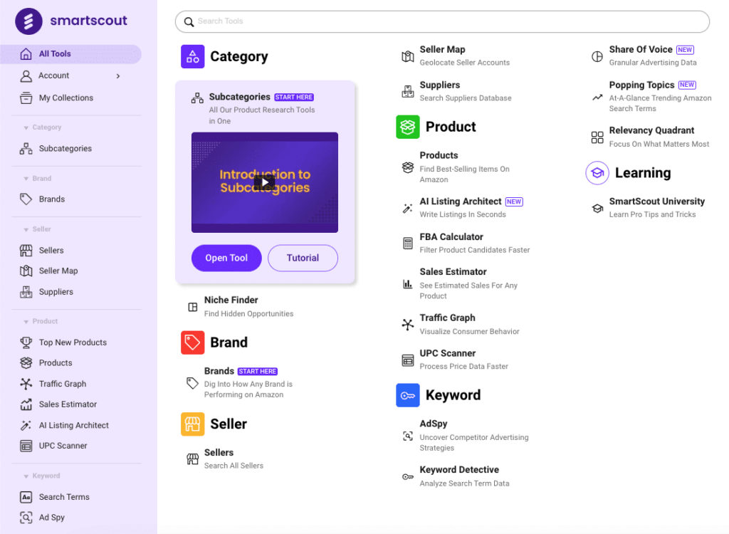The image size is (729, 534).
Task: Click the red Brand section icon
Action: 192,342
